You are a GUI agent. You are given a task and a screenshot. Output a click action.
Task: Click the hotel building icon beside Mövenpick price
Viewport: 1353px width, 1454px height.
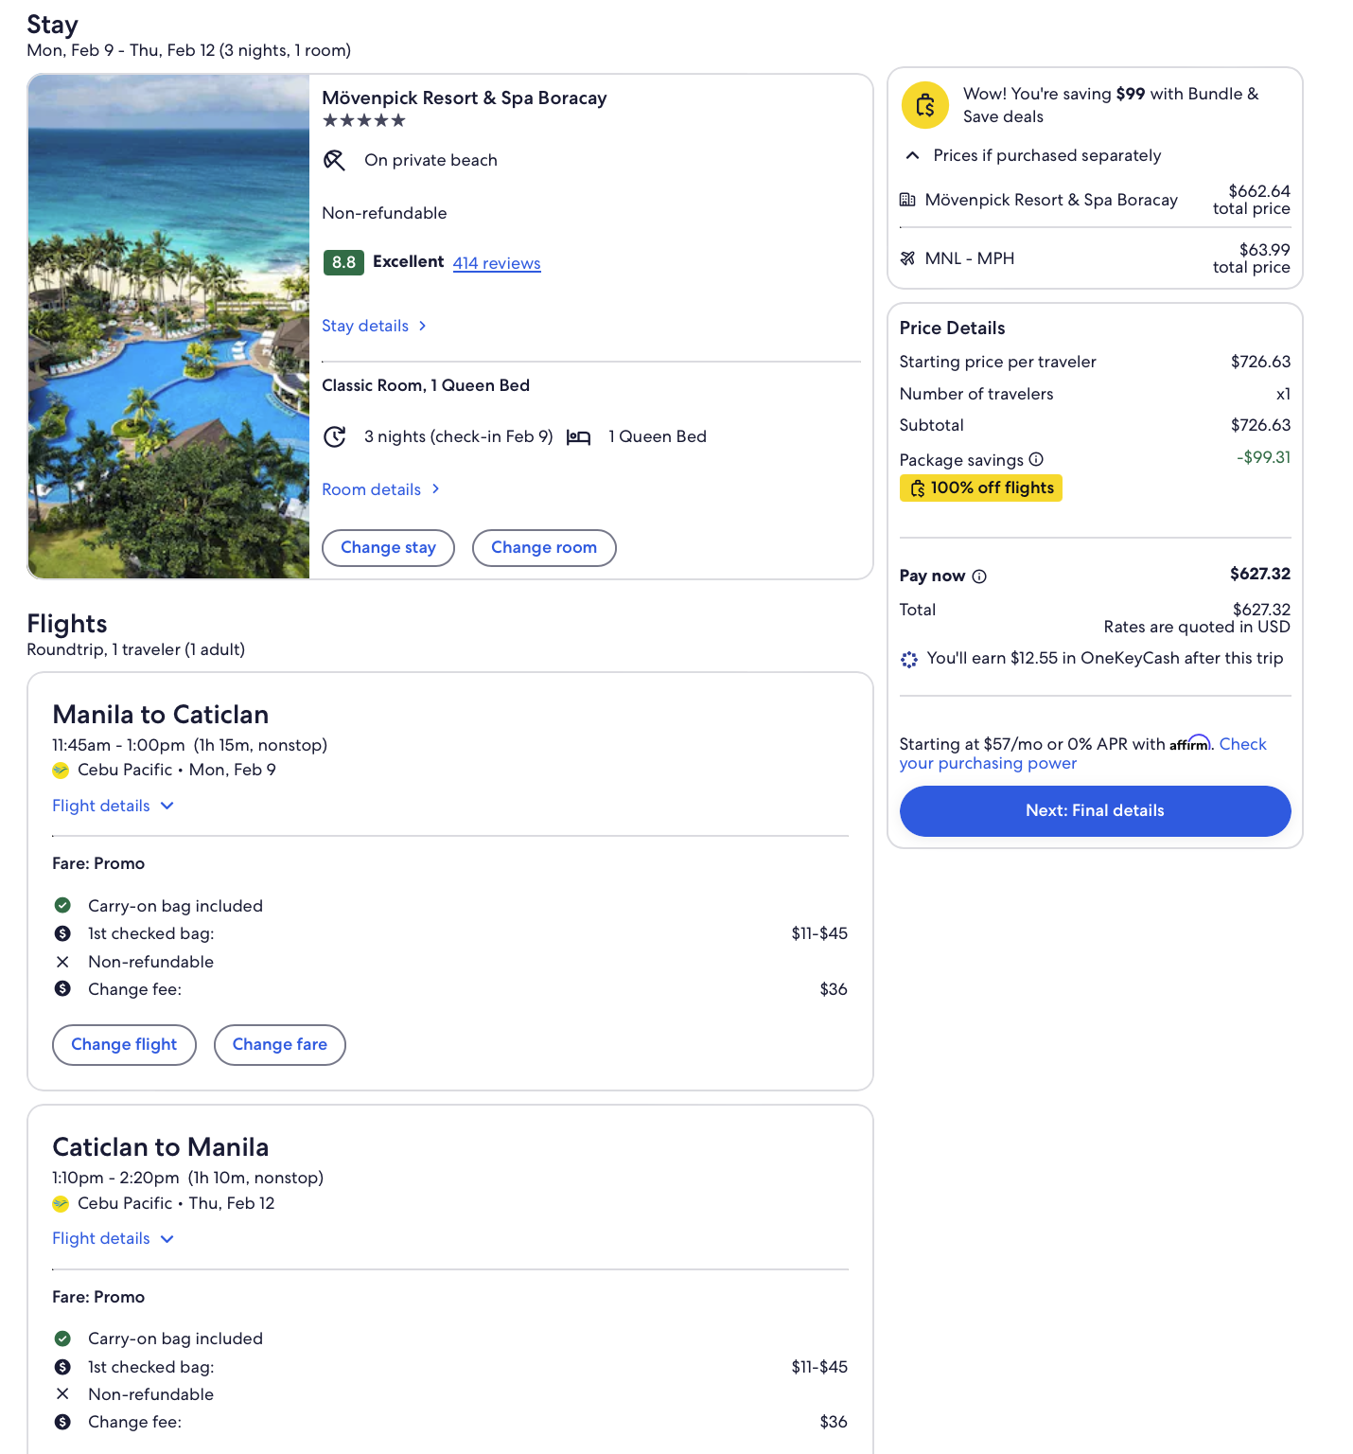click(x=907, y=200)
